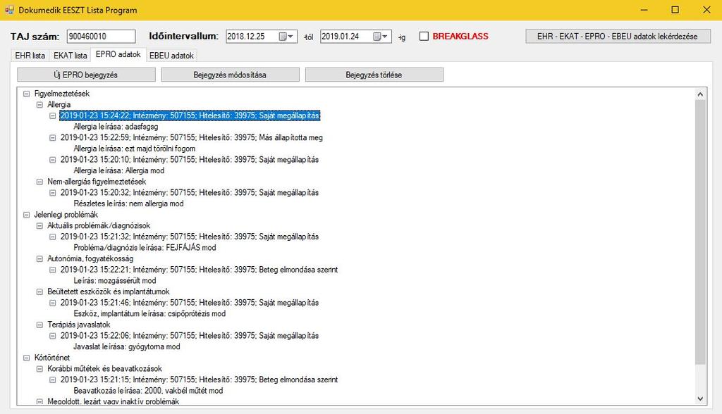
Task: Select 'Beavatkozás leírása: 2000. vakbél műtét mod'
Action: click(148, 391)
